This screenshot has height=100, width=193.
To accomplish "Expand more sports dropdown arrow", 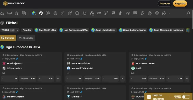I will pos(169,13).
